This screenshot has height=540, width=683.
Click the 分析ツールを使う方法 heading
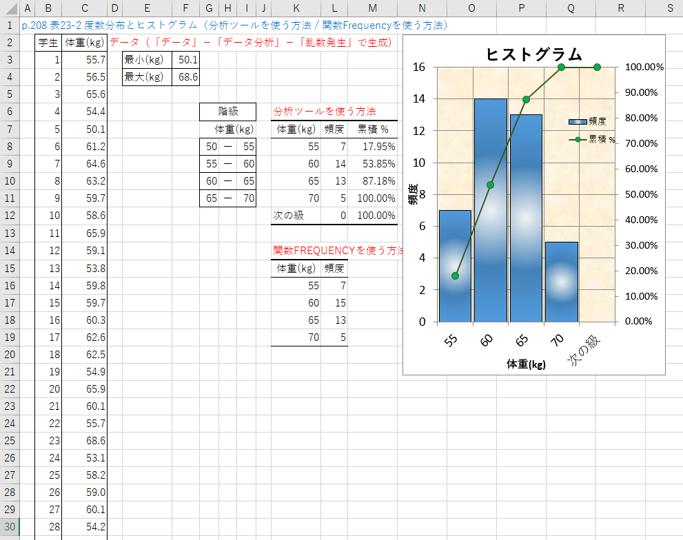(325, 112)
